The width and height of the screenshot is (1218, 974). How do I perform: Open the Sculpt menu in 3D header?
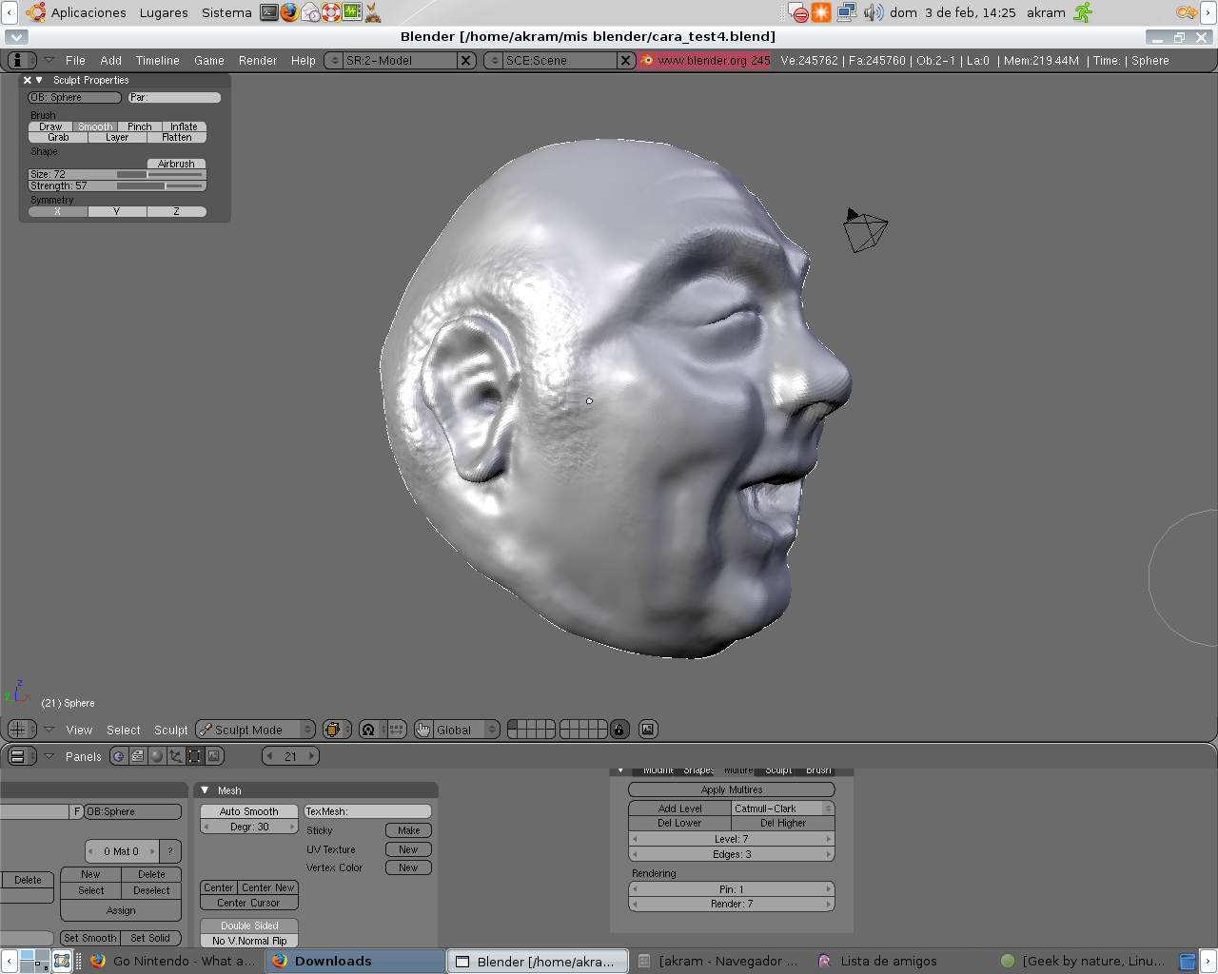pos(171,730)
